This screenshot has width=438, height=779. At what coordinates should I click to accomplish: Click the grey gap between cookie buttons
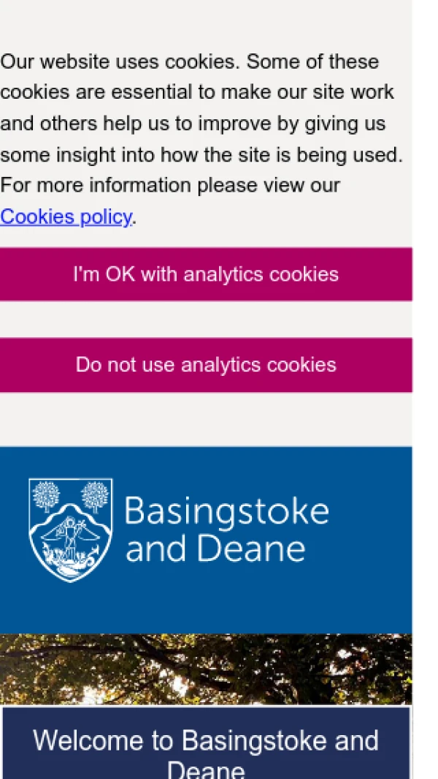coord(206,320)
